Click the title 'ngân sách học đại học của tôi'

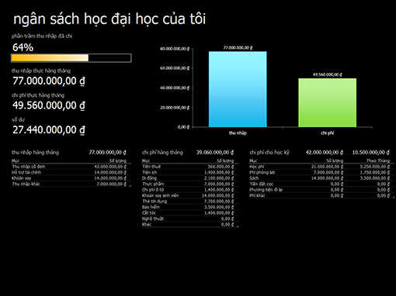(109, 19)
